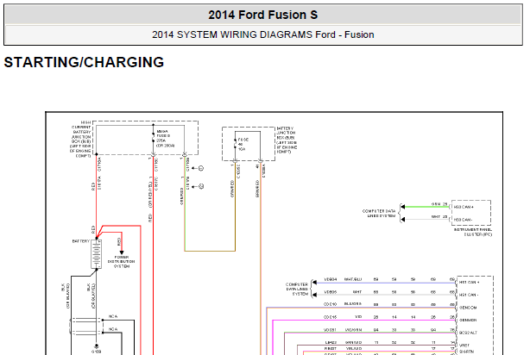Click the Fuse 46 10A label
The height and width of the screenshot is (355, 530).
243,144
